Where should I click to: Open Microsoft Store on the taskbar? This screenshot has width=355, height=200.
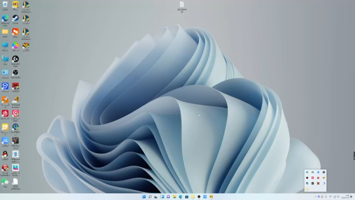[x=186, y=196]
